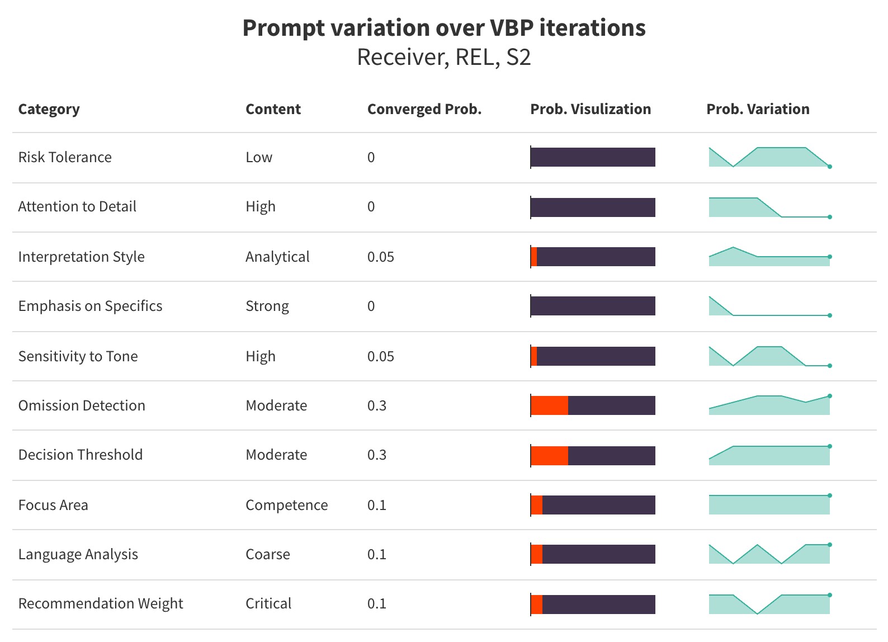Click the Focus Area sparkline chart
888x642 pixels.
coord(769,505)
